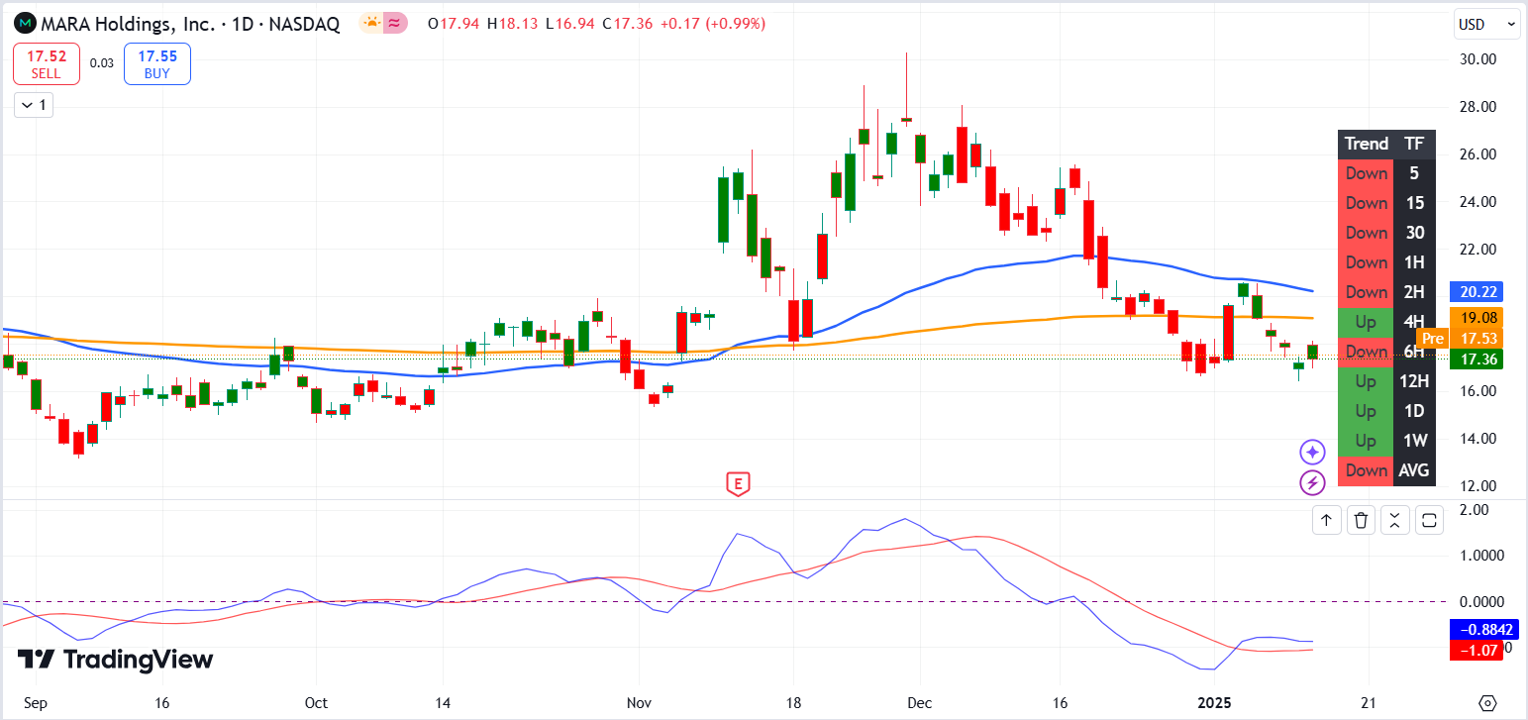Move the indicator pane up
The width and height of the screenshot is (1528, 720).
[x=1327, y=519]
